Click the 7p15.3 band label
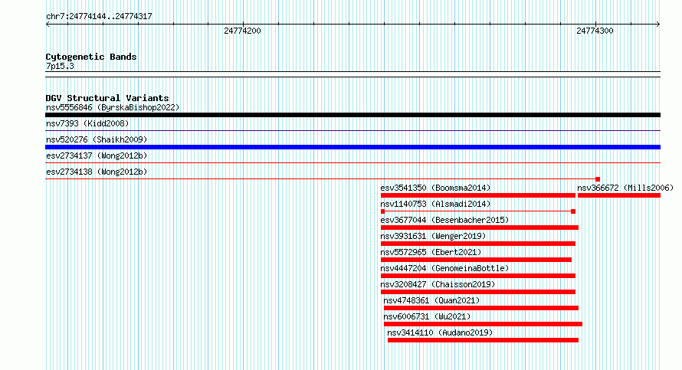This screenshot has width=682, height=370. click(60, 66)
